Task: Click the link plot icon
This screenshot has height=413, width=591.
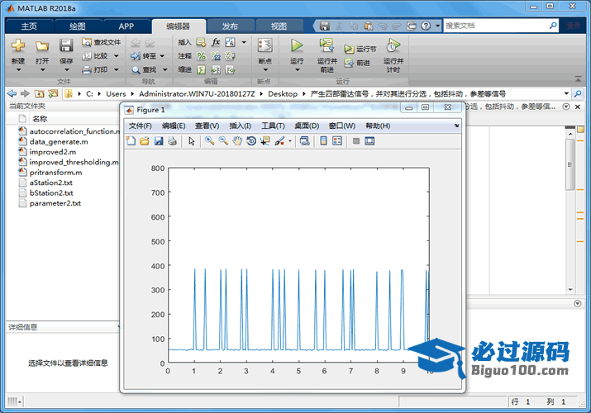Action: point(304,141)
